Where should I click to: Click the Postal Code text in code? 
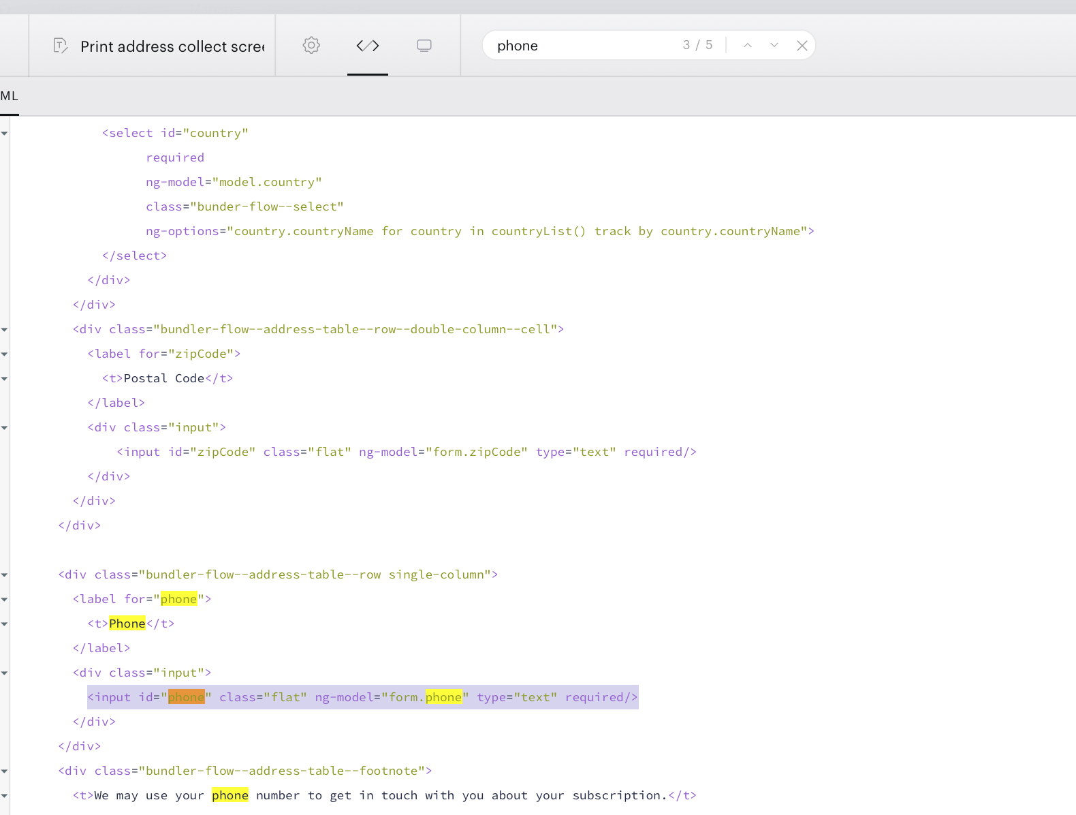(164, 378)
